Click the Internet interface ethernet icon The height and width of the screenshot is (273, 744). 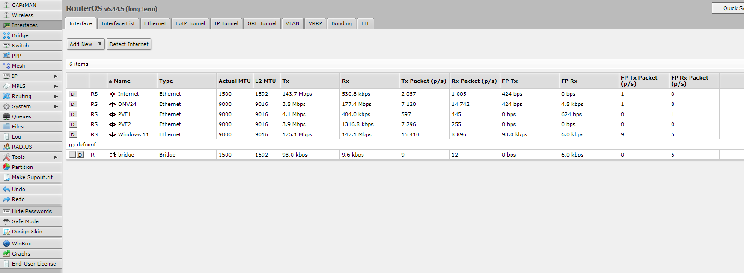(113, 94)
